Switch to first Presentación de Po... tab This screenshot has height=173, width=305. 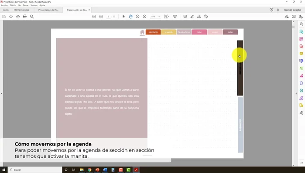pyautogui.click(x=48, y=10)
